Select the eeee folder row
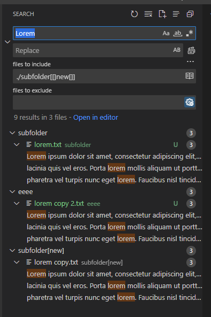211x317 pixels. click(x=102, y=192)
